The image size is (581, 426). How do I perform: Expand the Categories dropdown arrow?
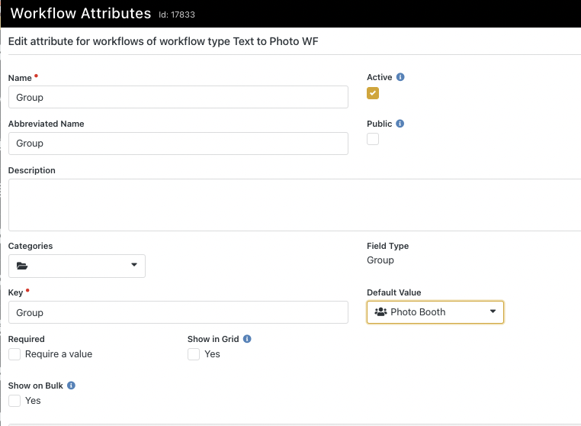[134, 265]
